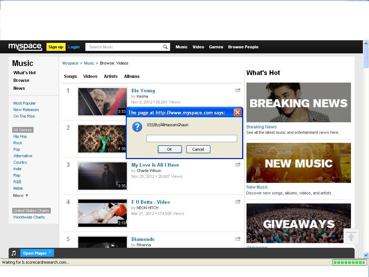Select the All Genres filter

pos(23,130)
